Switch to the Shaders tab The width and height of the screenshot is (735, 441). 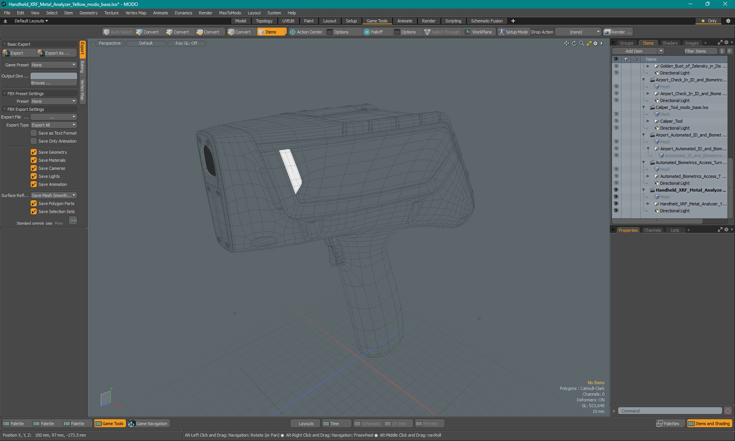click(x=670, y=43)
